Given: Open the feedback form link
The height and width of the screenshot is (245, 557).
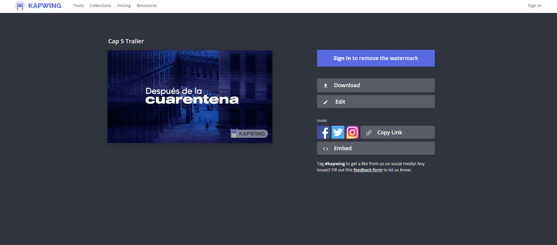Looking at the screenshot, I should coord(368,170).
